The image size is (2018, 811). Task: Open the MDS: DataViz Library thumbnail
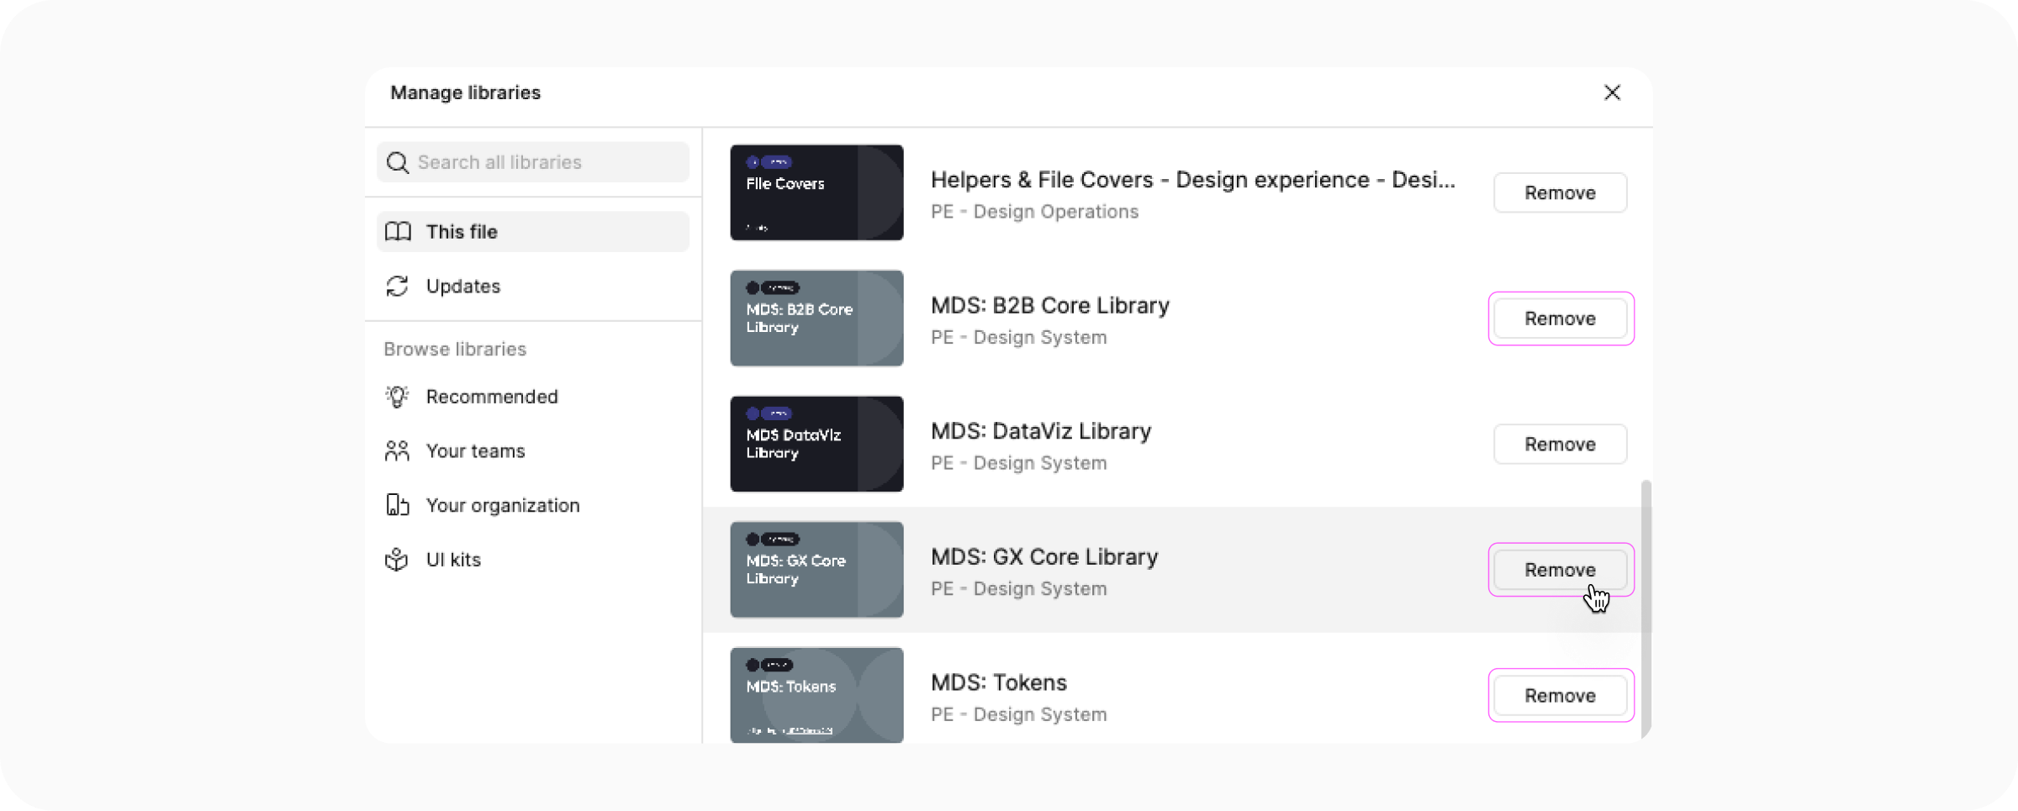[x=816, y=444]
